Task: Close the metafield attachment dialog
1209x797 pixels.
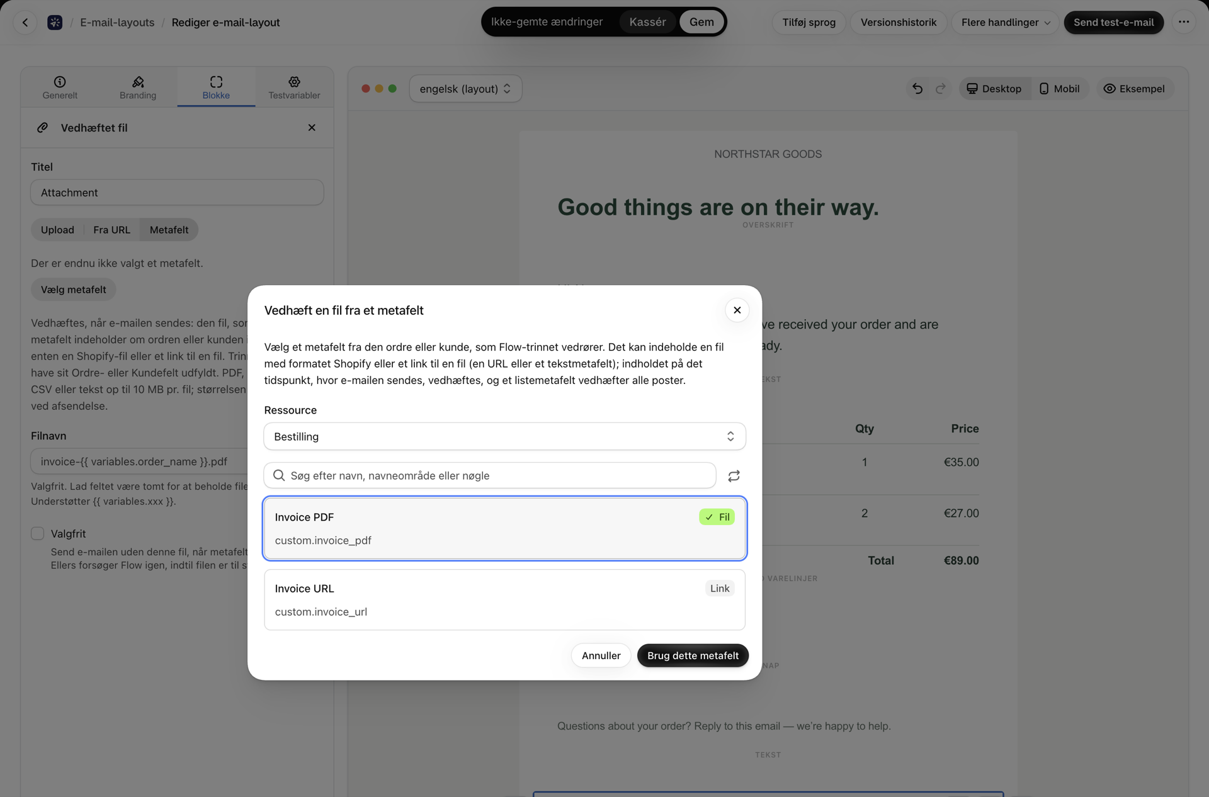Action: 737,310
